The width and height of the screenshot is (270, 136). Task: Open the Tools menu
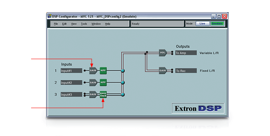click(x=84, y=24)
